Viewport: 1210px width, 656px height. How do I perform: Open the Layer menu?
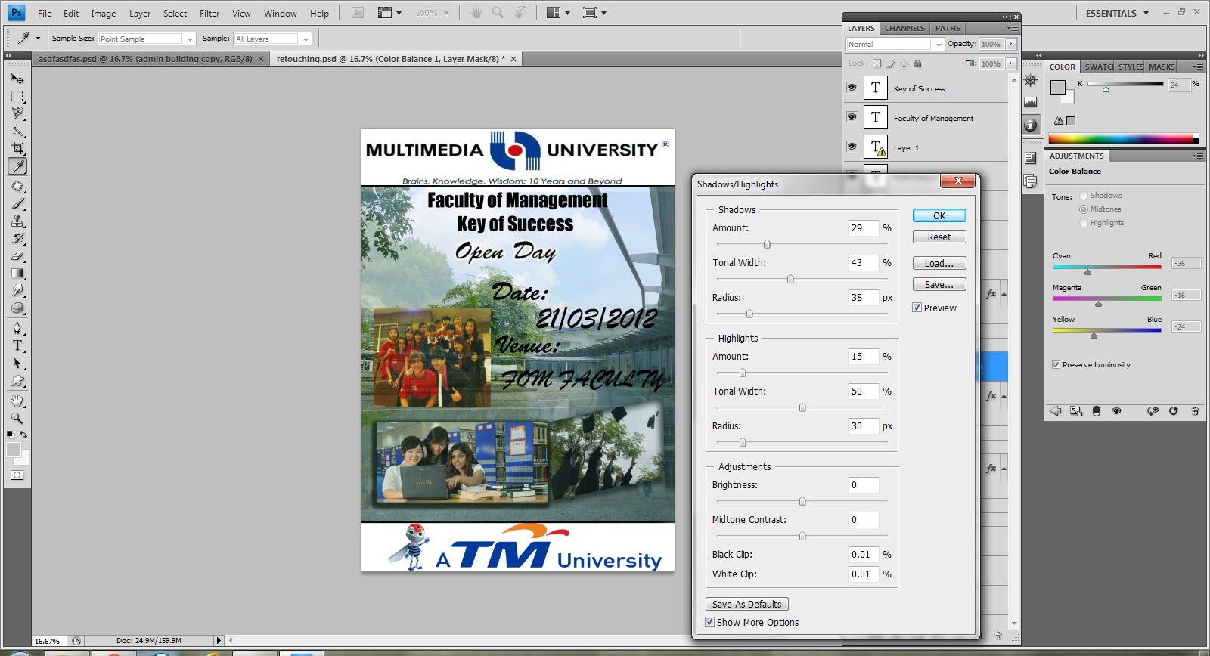pyautogui.click(x=140, y=13)
